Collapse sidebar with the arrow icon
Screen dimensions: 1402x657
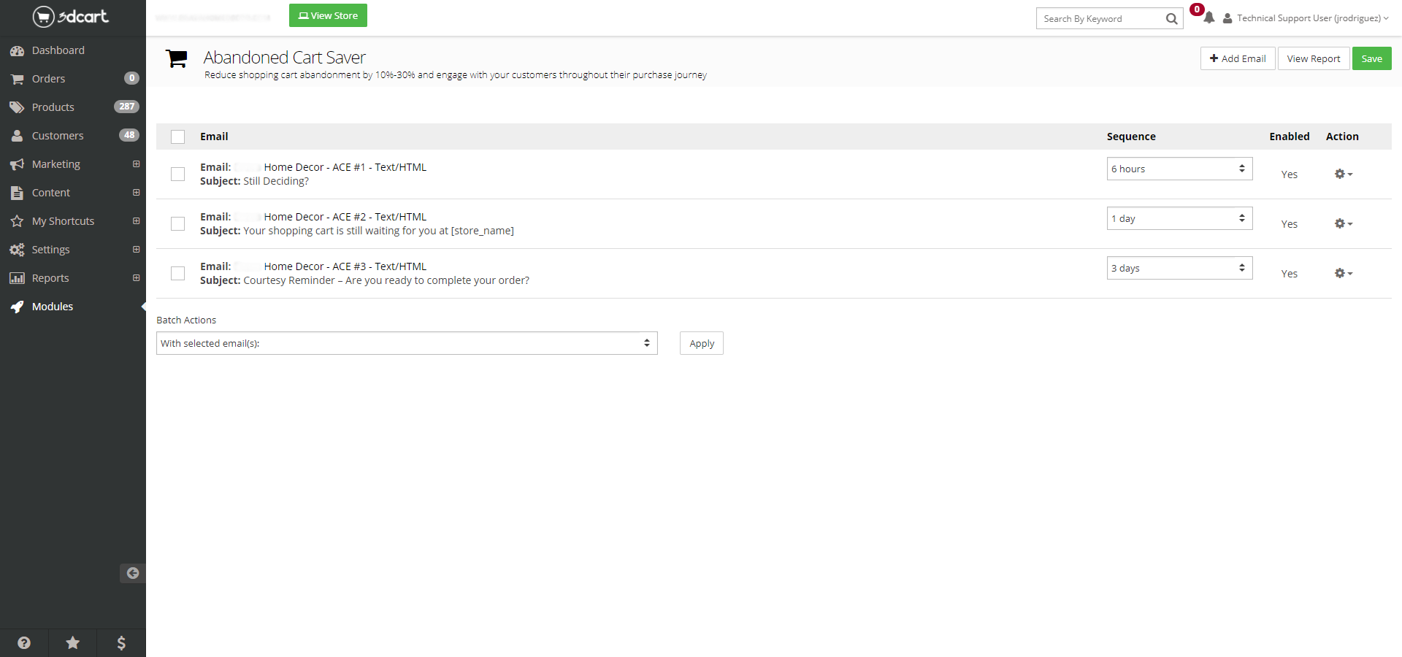pos(132,573)
